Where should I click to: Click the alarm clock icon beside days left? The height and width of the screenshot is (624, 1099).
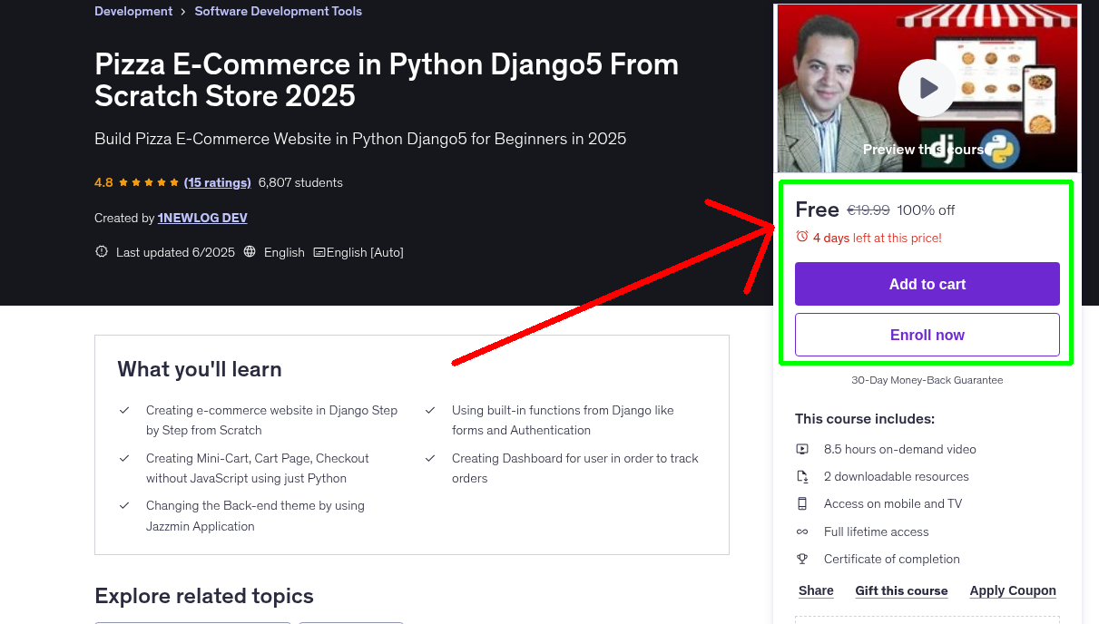802,237
